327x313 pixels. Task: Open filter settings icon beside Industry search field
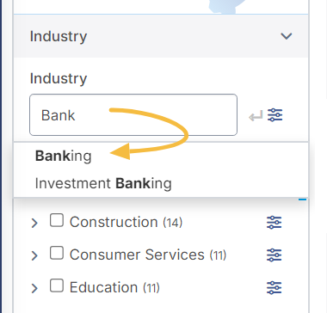[275, 115]
